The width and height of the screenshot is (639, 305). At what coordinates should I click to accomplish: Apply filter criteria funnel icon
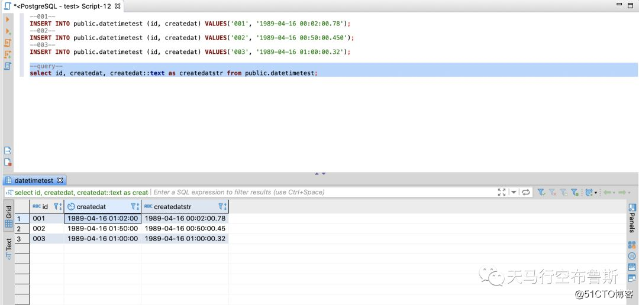coord(541,192)
